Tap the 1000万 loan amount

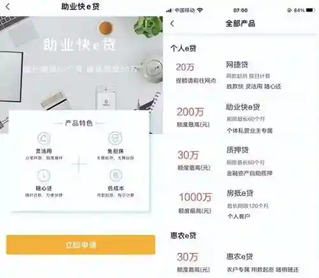(195, 197)
